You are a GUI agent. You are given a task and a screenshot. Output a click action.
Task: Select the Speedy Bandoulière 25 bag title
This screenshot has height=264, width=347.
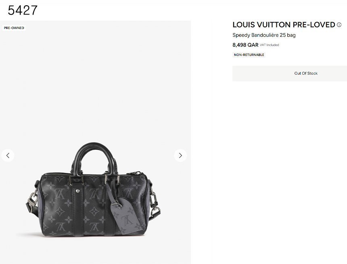(x=264, y=35)
